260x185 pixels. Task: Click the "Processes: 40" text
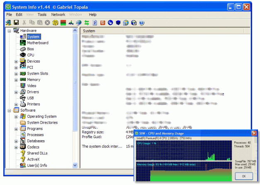click(x=242, y=143)
